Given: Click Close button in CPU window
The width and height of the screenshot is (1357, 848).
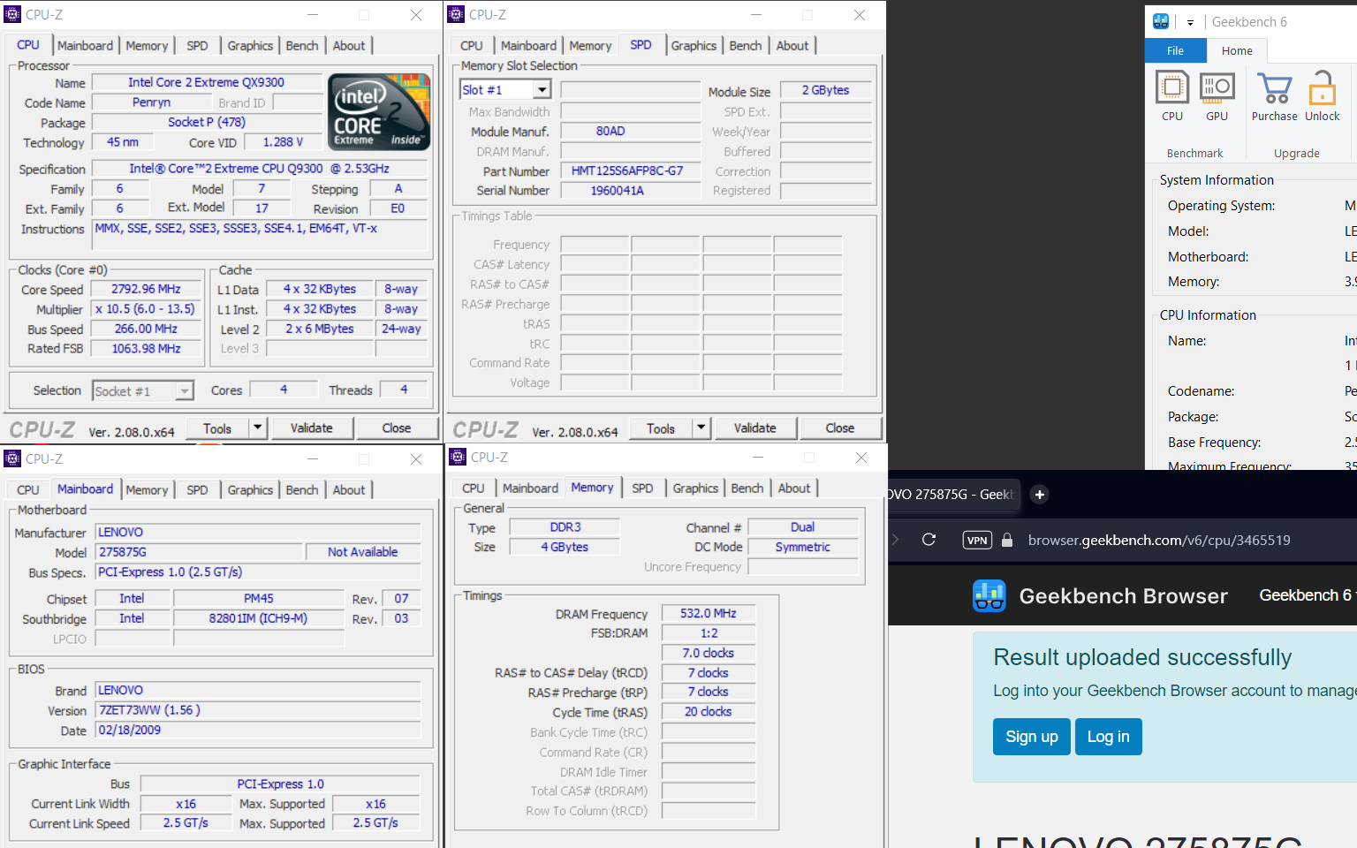Looking at the screenshot, I should click(397, 428).
